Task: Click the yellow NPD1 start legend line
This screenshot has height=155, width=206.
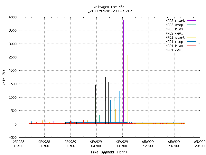Action: coord(192,37)
